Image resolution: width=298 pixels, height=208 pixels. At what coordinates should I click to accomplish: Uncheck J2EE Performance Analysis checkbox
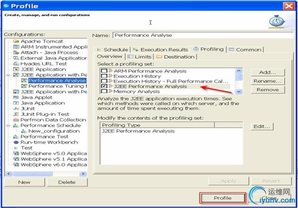coord(104,86)
